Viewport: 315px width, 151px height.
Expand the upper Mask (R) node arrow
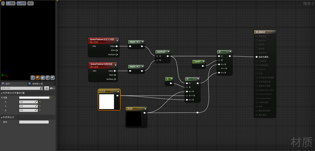[x=142, y=42]
